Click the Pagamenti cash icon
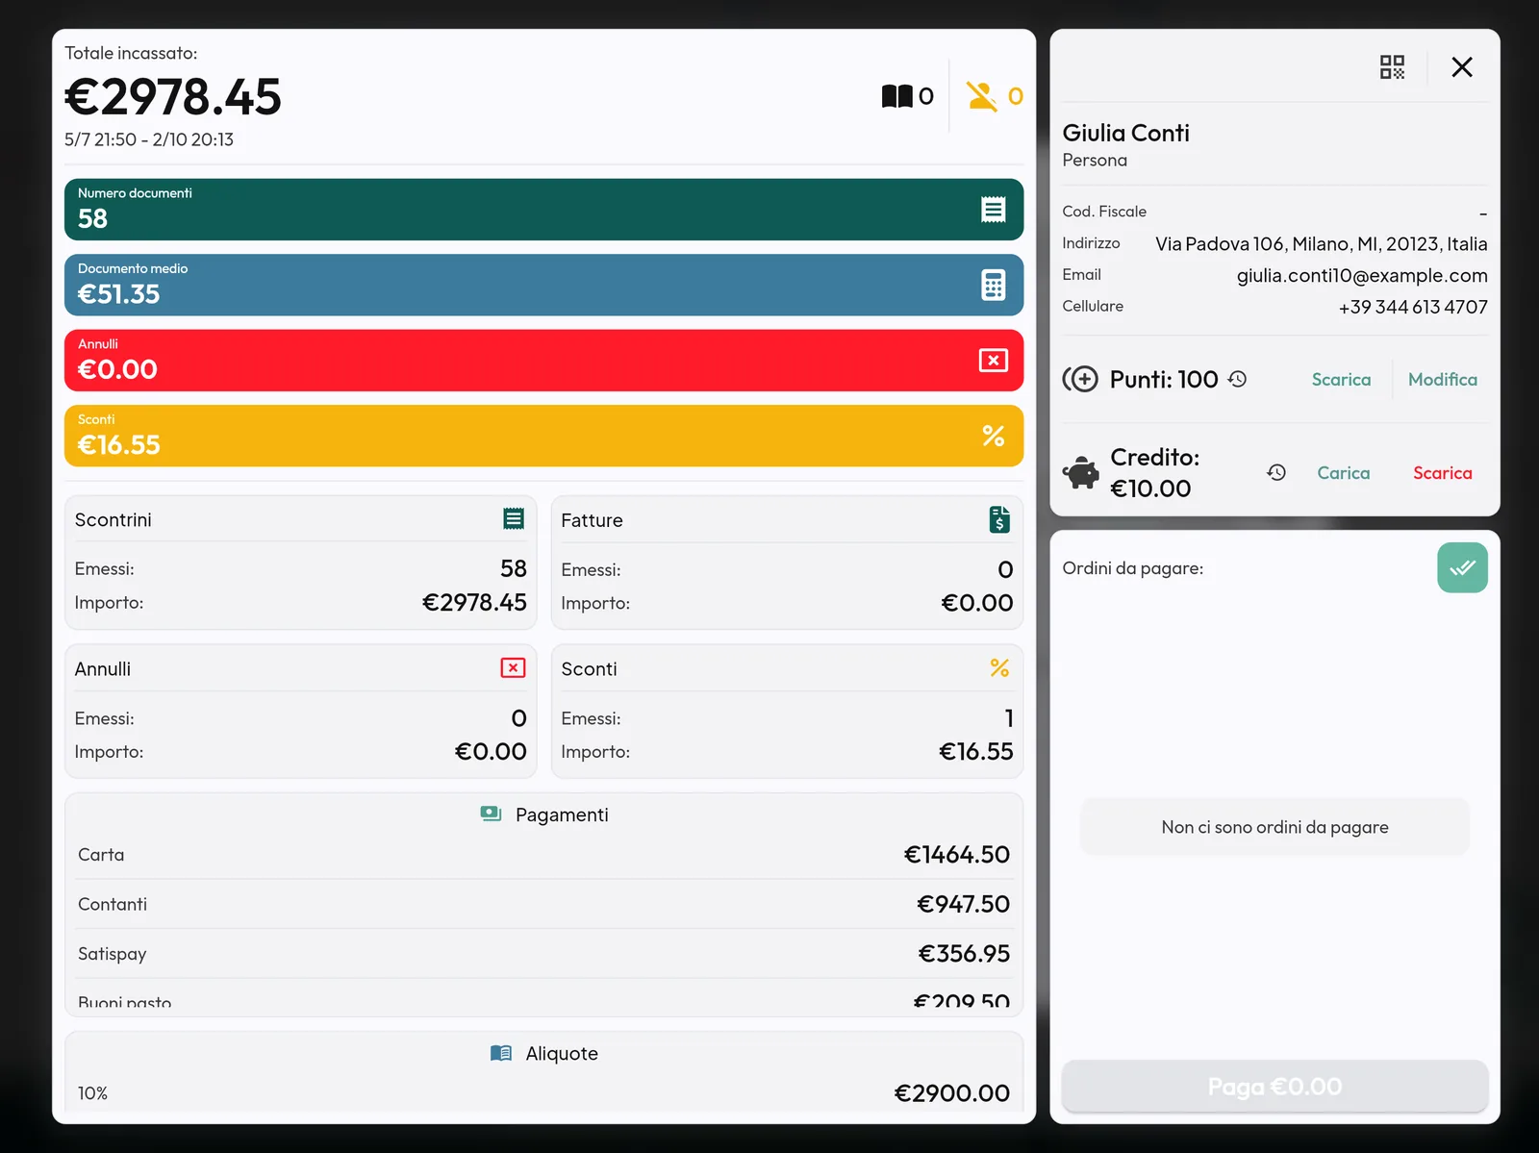 tap(491, 814)
